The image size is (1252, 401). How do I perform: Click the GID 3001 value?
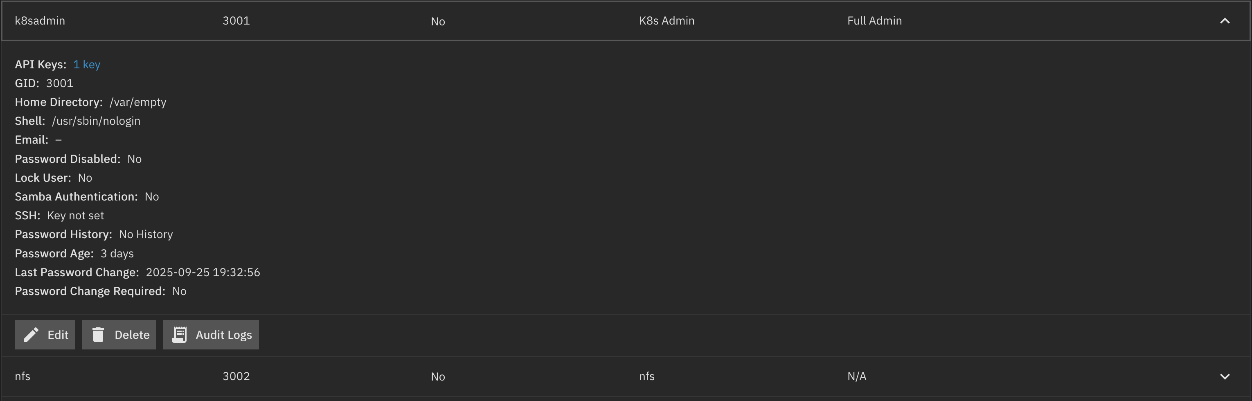59,83
